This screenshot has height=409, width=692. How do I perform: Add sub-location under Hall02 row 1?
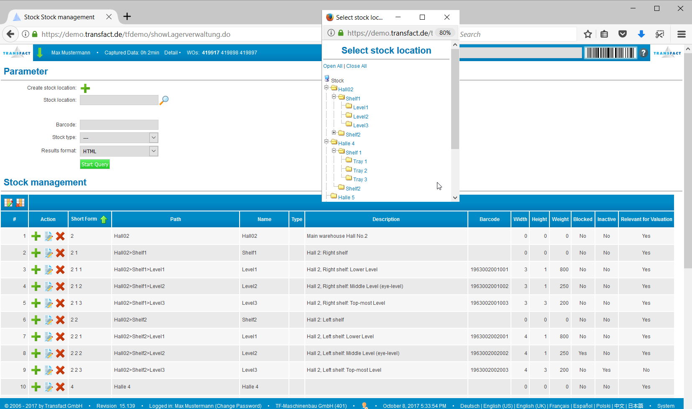pos(36,236)
